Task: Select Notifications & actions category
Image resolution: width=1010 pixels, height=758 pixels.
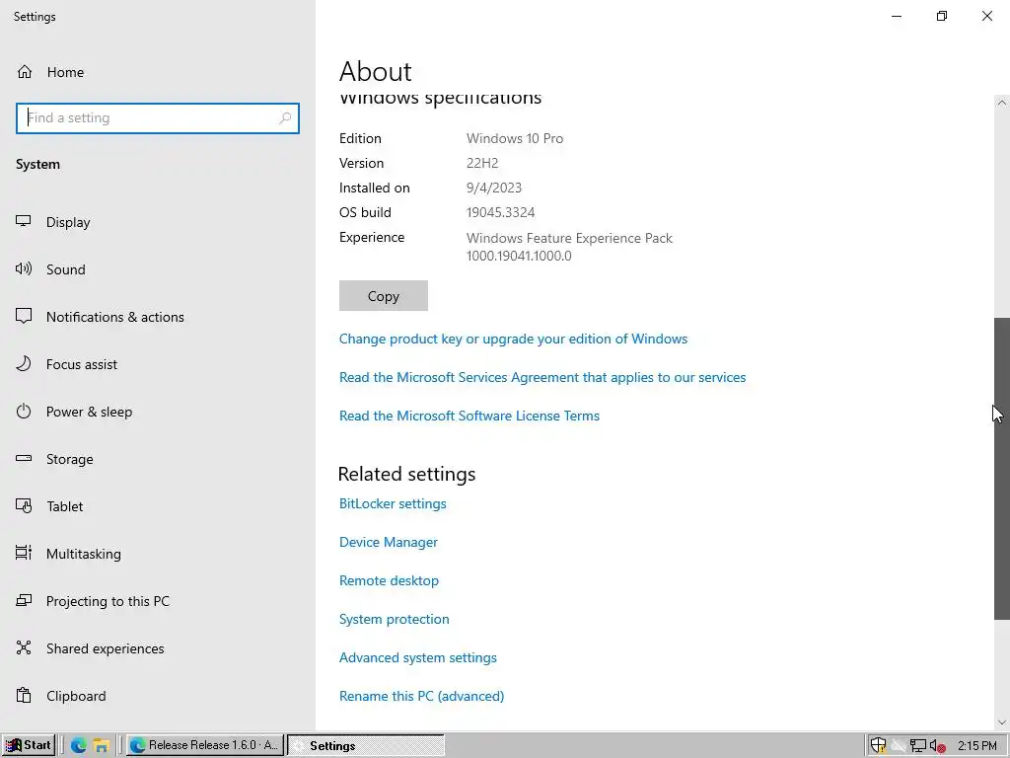Action: pos(115,317)
